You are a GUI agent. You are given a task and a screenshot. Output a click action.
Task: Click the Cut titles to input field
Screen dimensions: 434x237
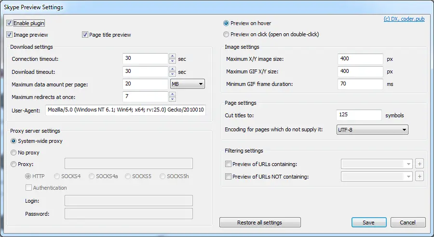[359, 115]
